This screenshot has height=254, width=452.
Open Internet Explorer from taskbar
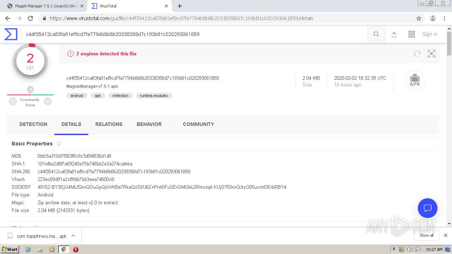28,249
